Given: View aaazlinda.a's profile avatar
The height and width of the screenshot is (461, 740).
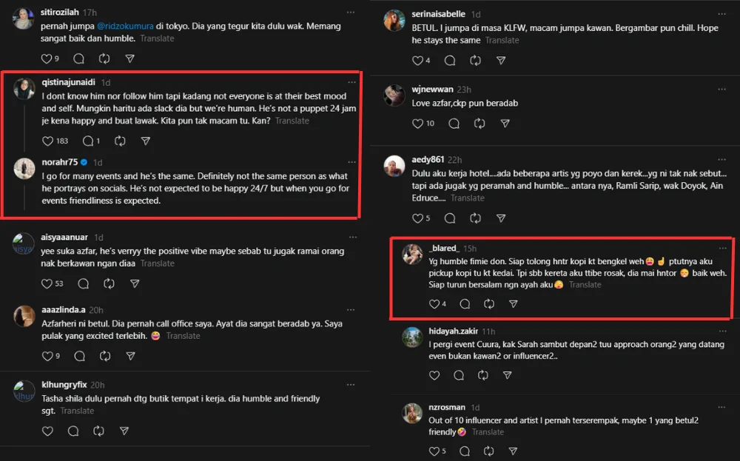Looking at the screenshot, I should [x=24, y=317].
